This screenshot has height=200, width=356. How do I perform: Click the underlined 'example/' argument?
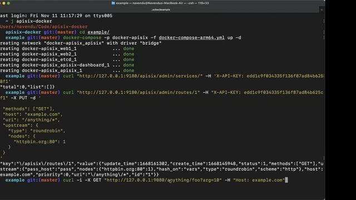click(x=98, y=32)
